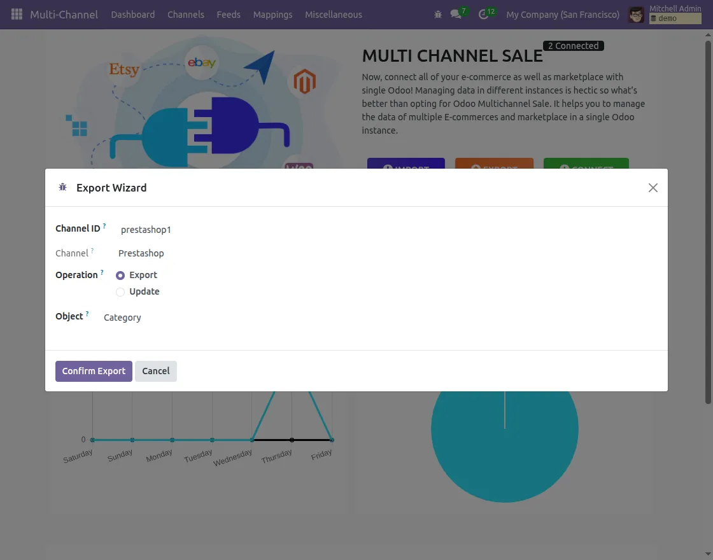
Task: Open the apps grid menu icon
Action: (x=17, y=14)
